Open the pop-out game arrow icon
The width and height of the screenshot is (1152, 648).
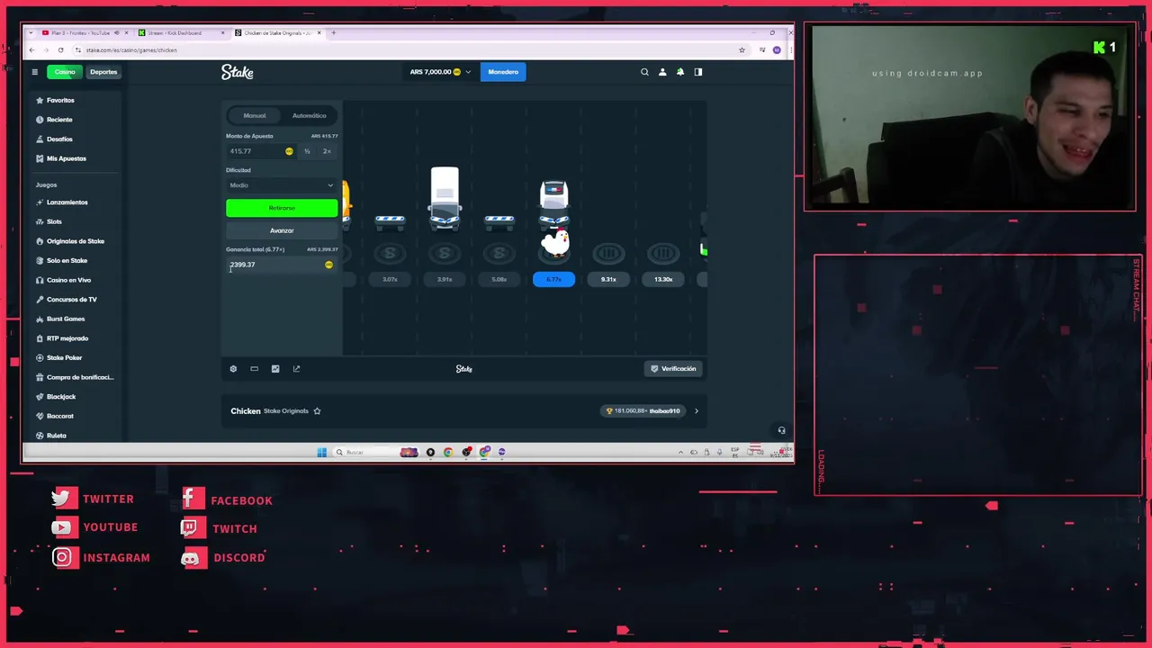coord(296,369)
